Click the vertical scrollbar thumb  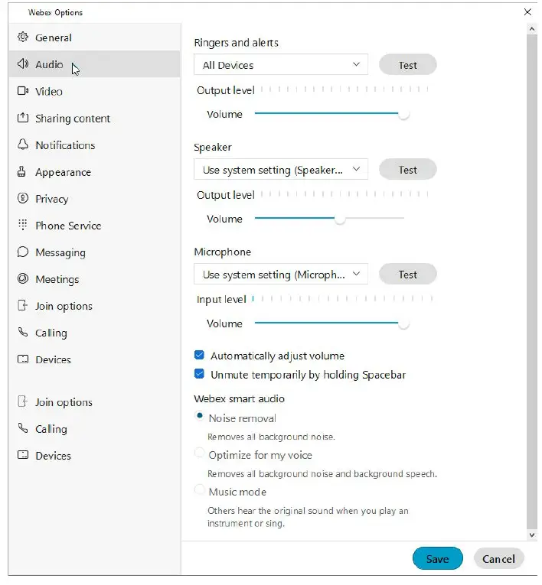pos(532,281)
